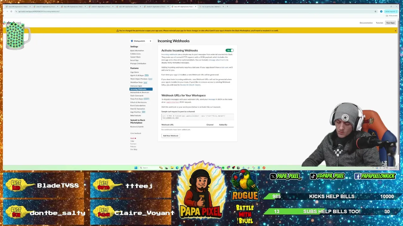Click the Your Apps button
This screenshot has height=226, width=403.
[x=390, y=23]
